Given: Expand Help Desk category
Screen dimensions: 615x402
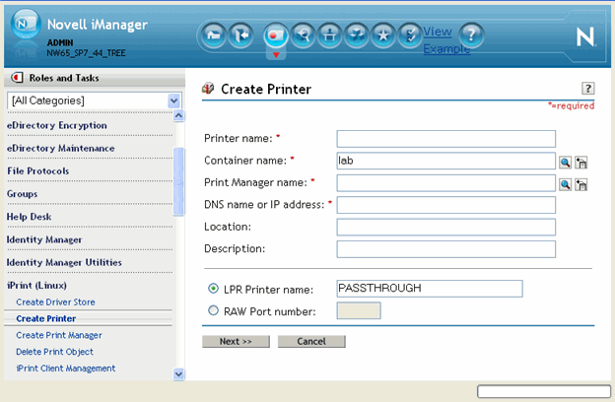Looking at the screenshot, I should tap(29, 217).
